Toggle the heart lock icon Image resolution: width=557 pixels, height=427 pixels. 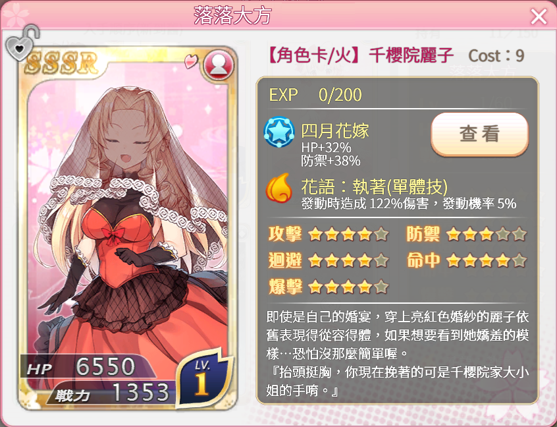(x=21, y=43)
